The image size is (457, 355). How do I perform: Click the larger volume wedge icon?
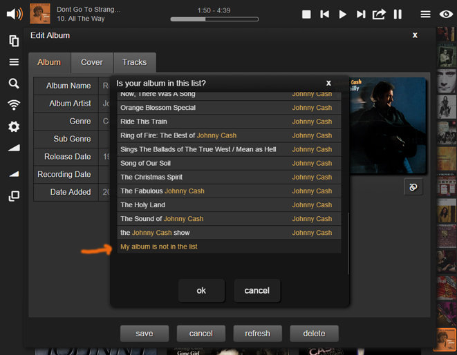click(14, 148)
